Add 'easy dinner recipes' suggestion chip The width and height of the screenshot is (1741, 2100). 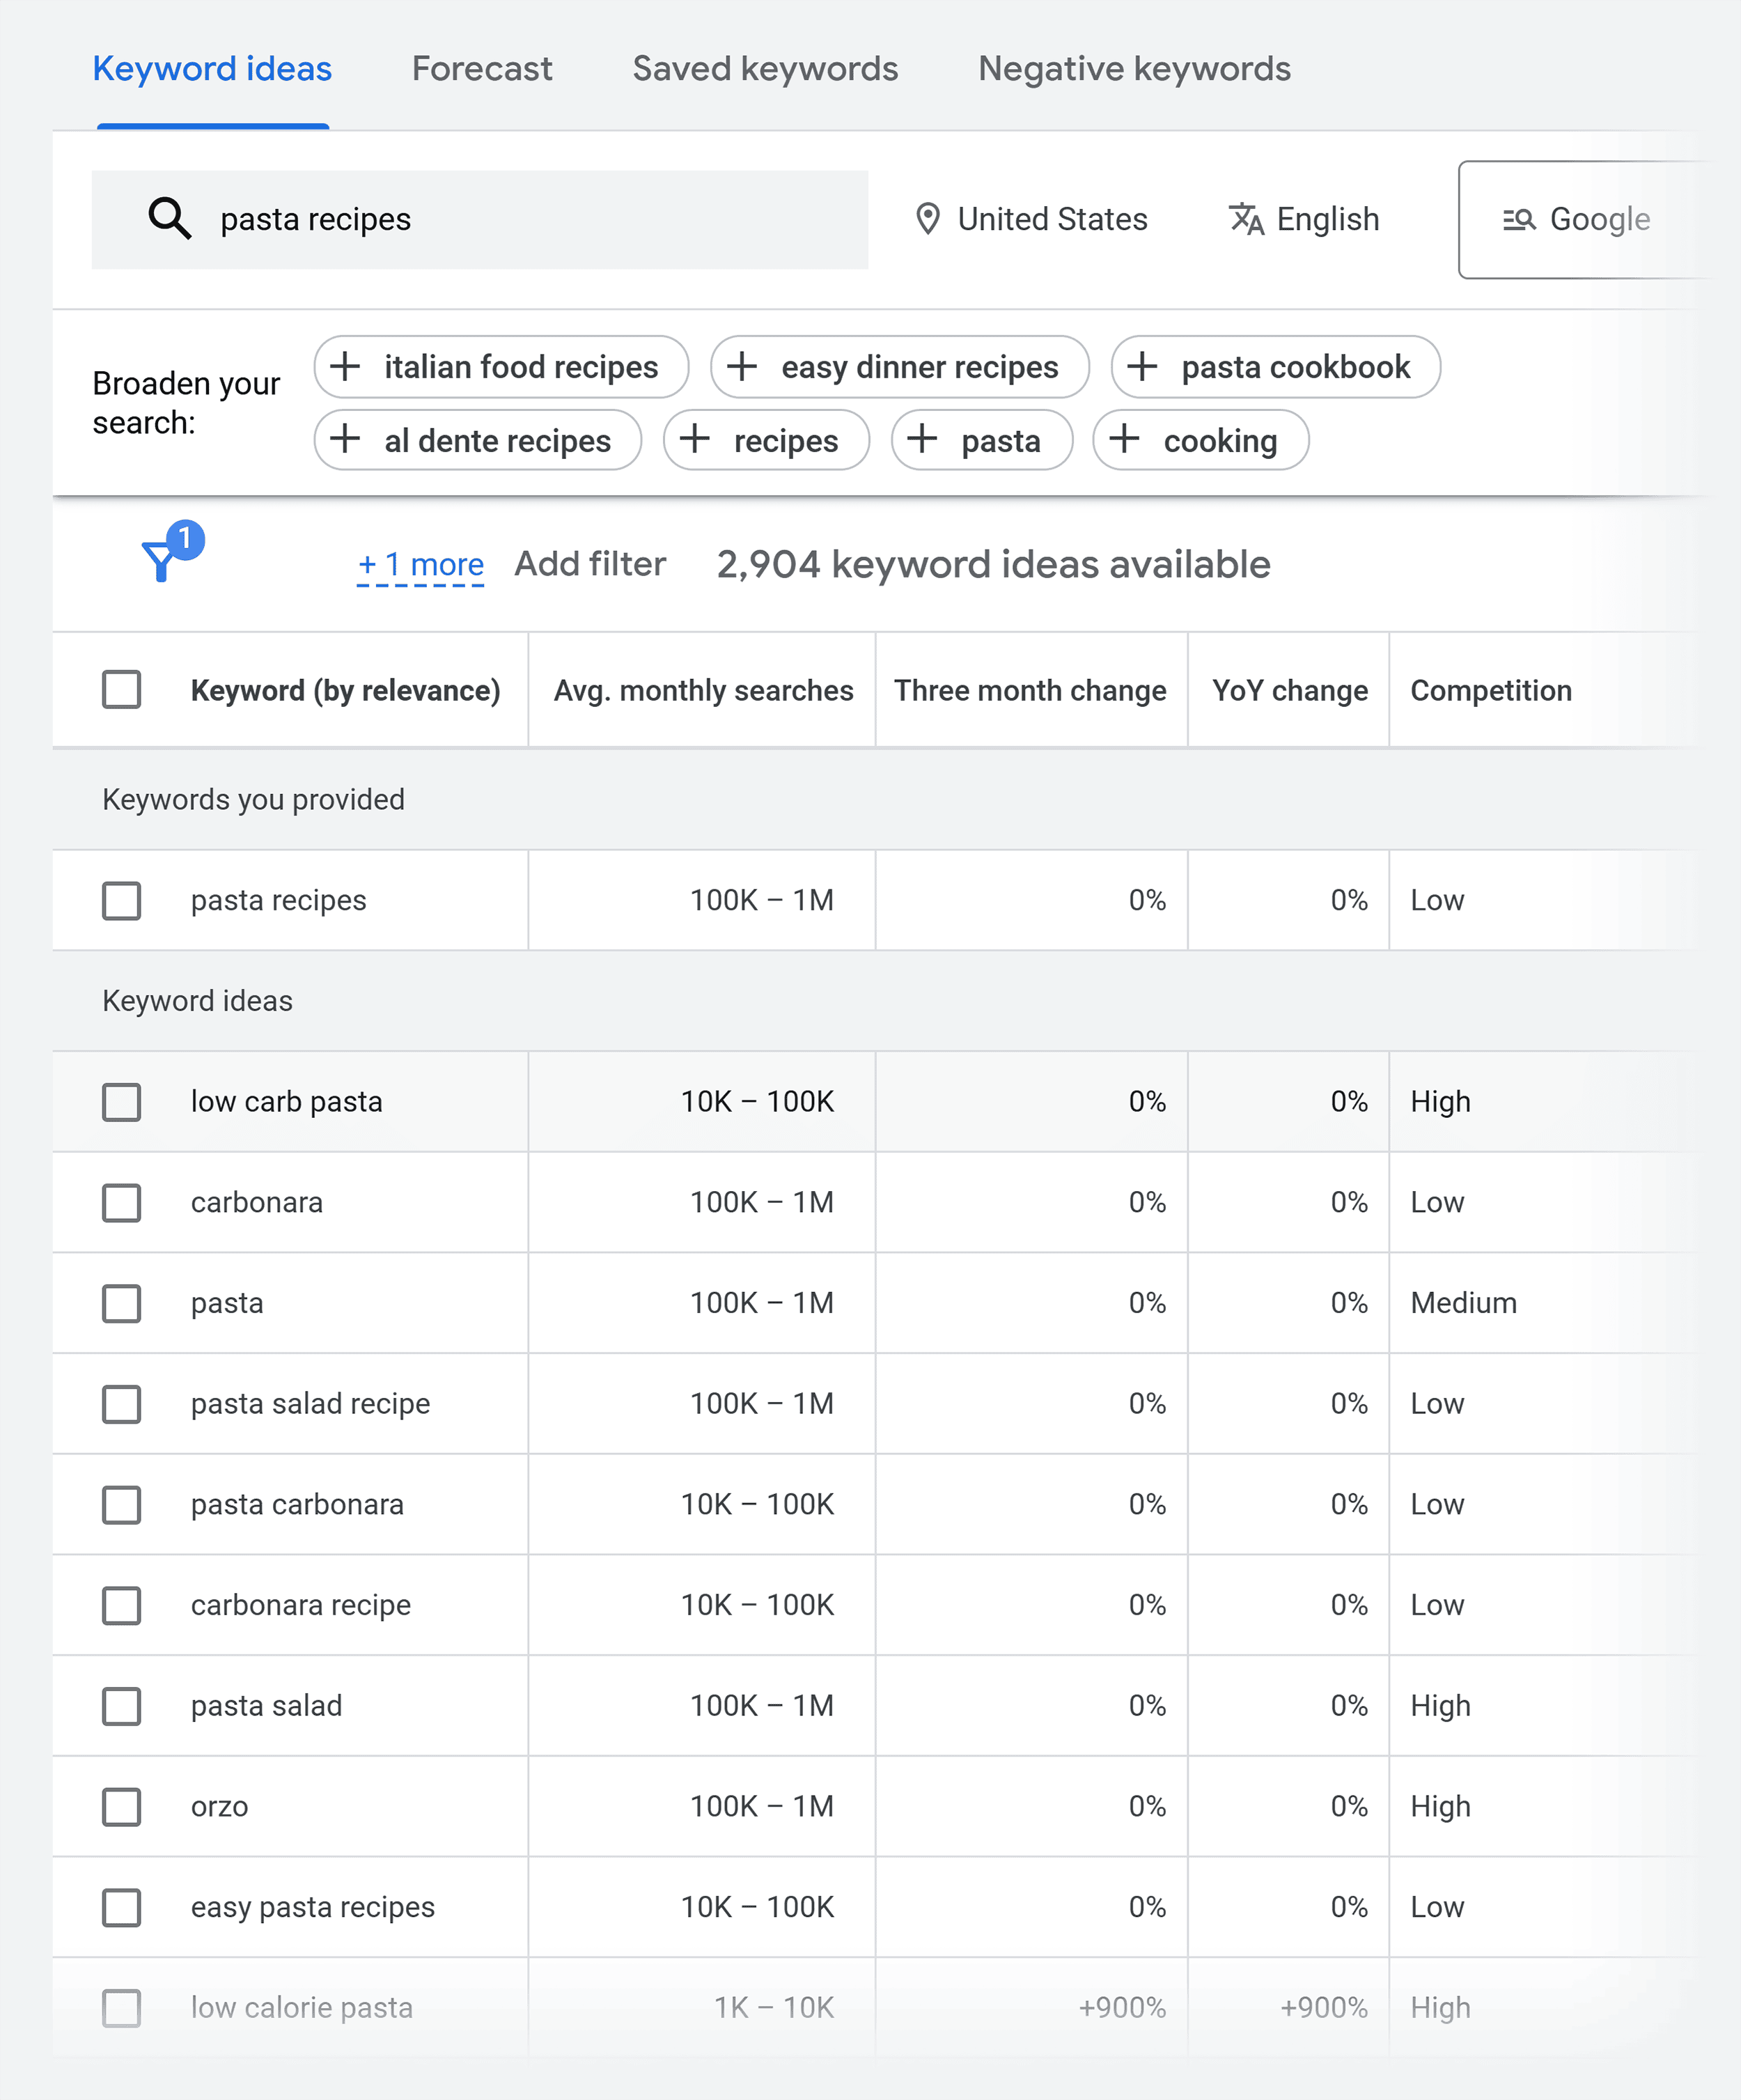[899, 367]
